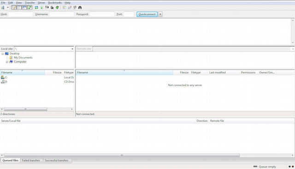Switch to the Failed transfers tab
The width and height of the screenshot is (295, 169).
(31, 161)
